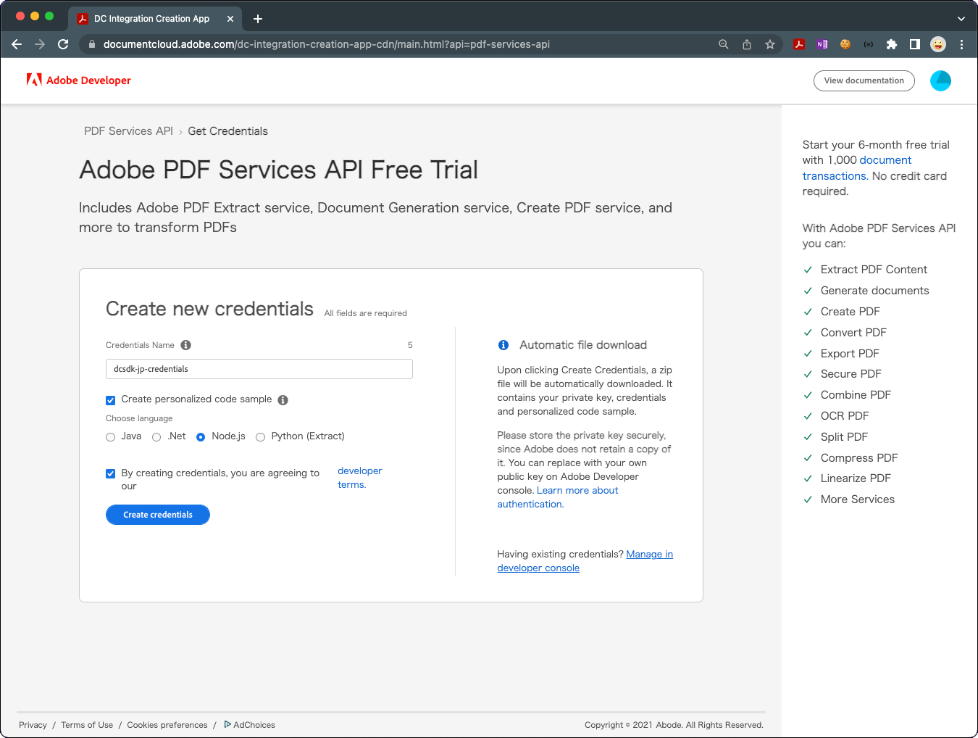Click the Create credentials button

point(157,515)
